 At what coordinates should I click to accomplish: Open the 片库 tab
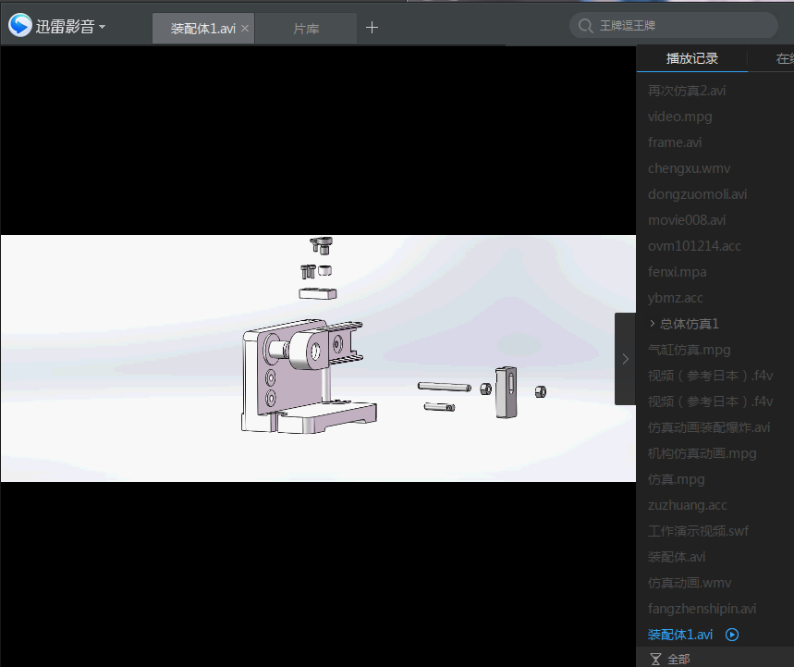(306, 29)
